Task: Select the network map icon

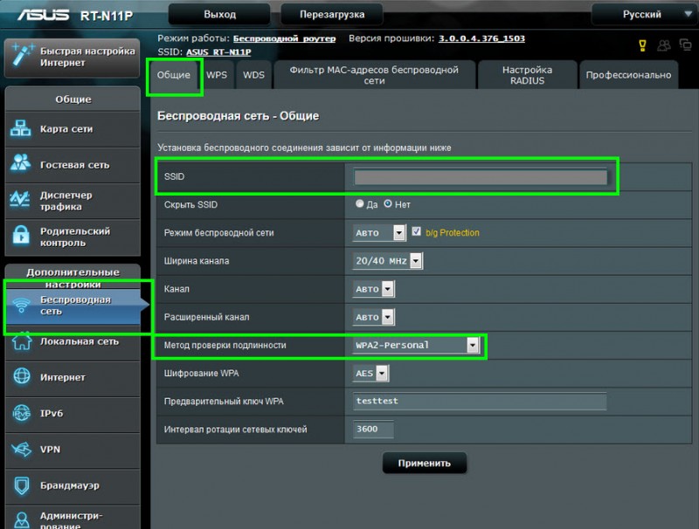Action: (x=20, y=128)
